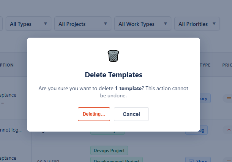Click the All Projects dropdown arrow
The image size is (232, 162).
click(106, 24)
